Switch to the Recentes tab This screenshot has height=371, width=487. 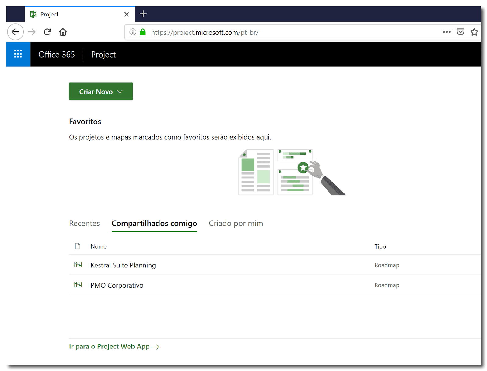(84, 223)
